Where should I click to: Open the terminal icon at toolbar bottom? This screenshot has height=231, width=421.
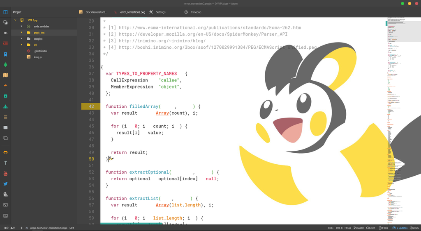coord(5,216)
